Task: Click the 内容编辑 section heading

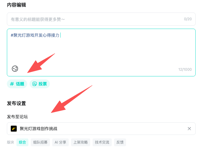Action: [x=16, y=5]
